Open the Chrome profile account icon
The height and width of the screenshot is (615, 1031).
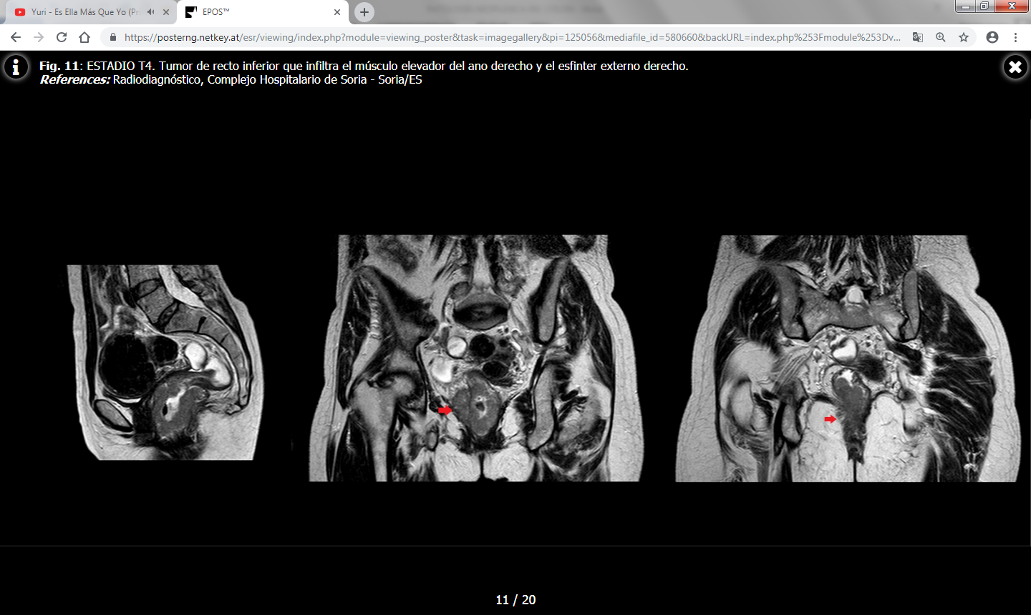(x=992, y=37)
